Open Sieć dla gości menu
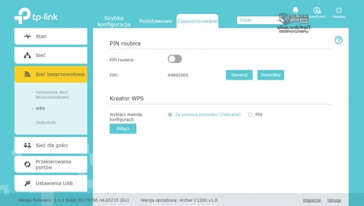The width and height of the screenshot is (364, 206). tap(51, 145)
